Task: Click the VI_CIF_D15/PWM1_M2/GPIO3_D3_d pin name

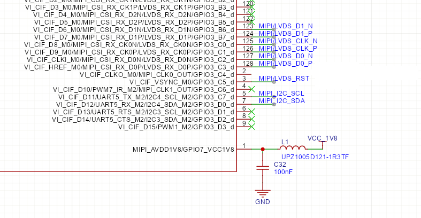Action: coord(176,127)
